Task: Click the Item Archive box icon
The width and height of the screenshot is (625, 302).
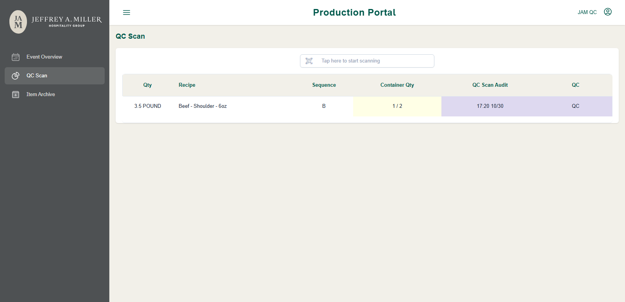Action: click(x=16, y=95)
